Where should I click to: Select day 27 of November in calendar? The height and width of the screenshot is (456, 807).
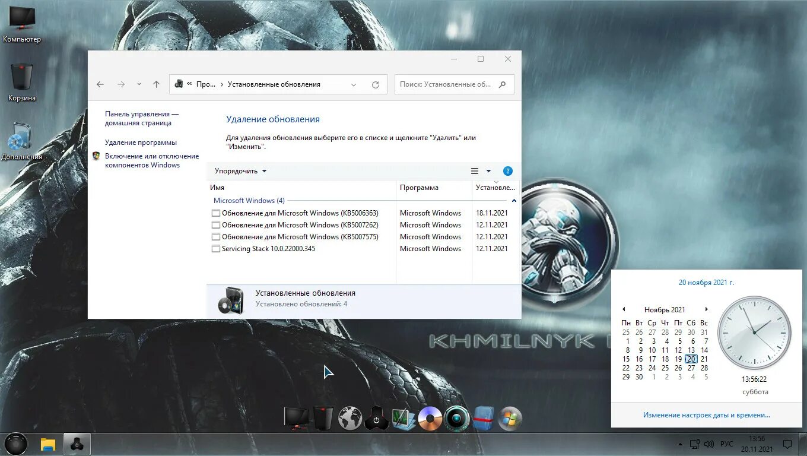(x=691, y=368)
